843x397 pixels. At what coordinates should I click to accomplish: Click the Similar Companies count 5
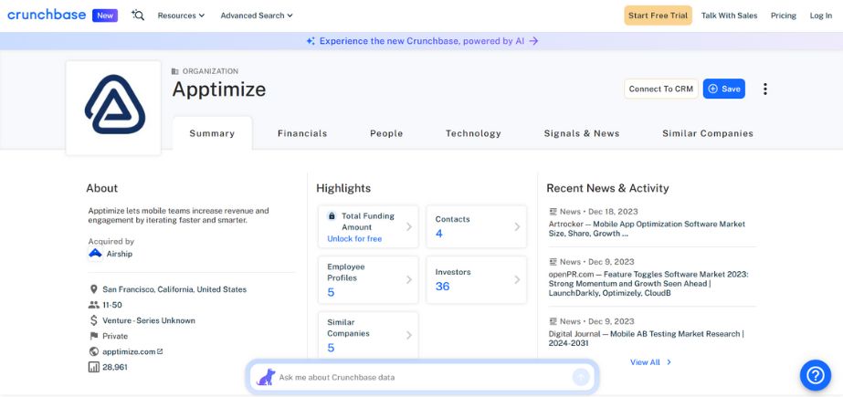pos(331,348)
